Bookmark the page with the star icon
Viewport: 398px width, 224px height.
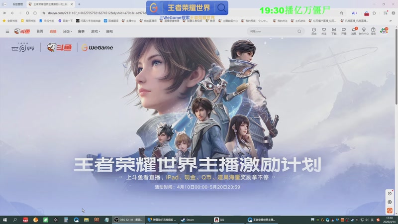342,13
